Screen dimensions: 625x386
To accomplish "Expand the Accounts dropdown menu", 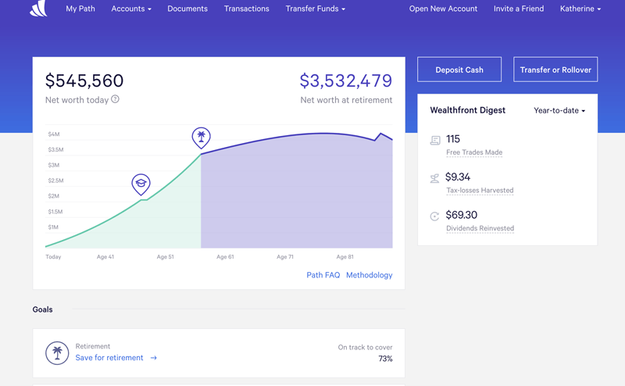I will [131, 9].
